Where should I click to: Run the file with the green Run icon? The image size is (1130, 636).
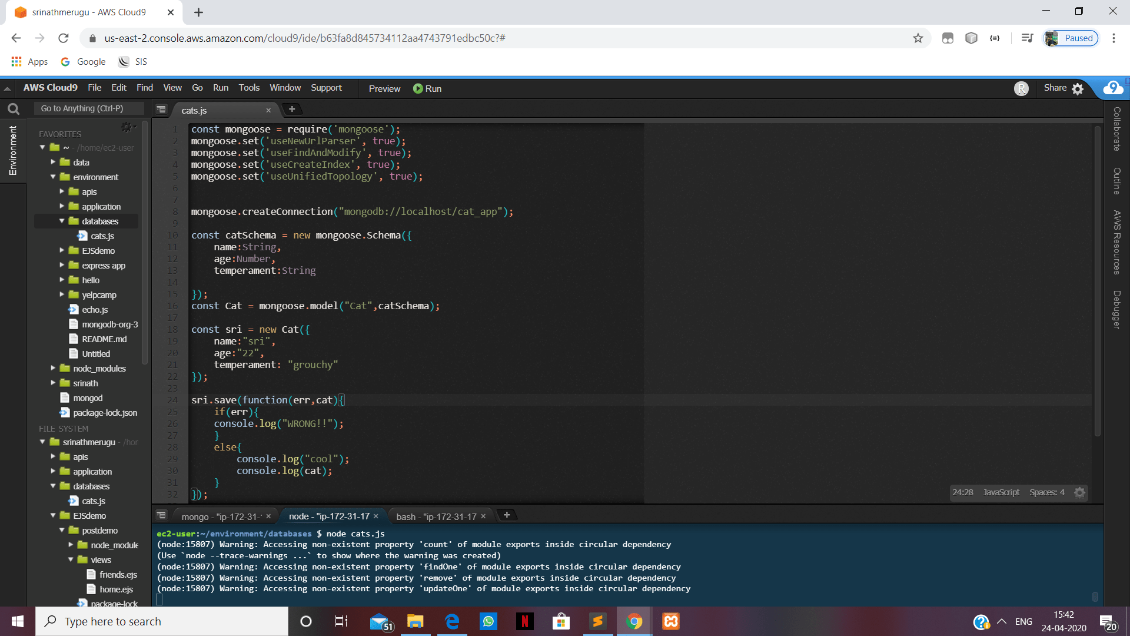[418, 88]
